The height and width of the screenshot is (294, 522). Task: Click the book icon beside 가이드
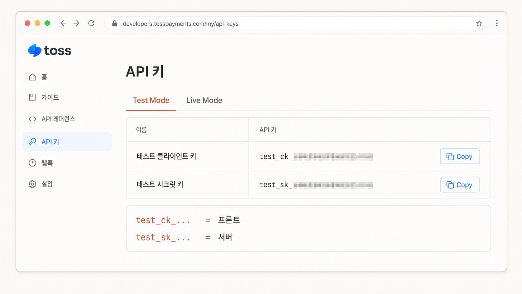point(32,97)
